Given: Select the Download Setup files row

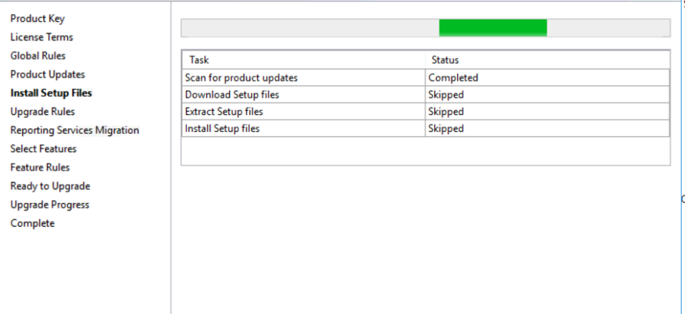Looking at the screenshot, I should pos(232,95).
